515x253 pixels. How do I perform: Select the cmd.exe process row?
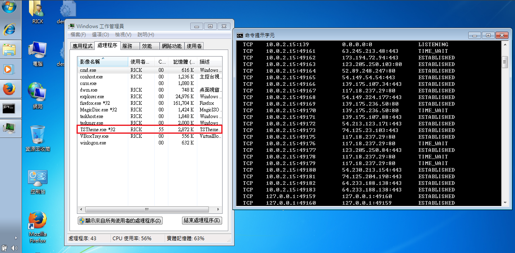[150, 70]
